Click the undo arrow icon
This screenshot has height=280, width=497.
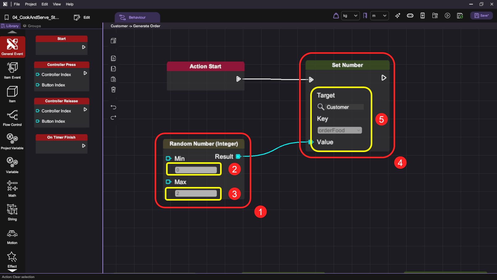pos(113,107)
